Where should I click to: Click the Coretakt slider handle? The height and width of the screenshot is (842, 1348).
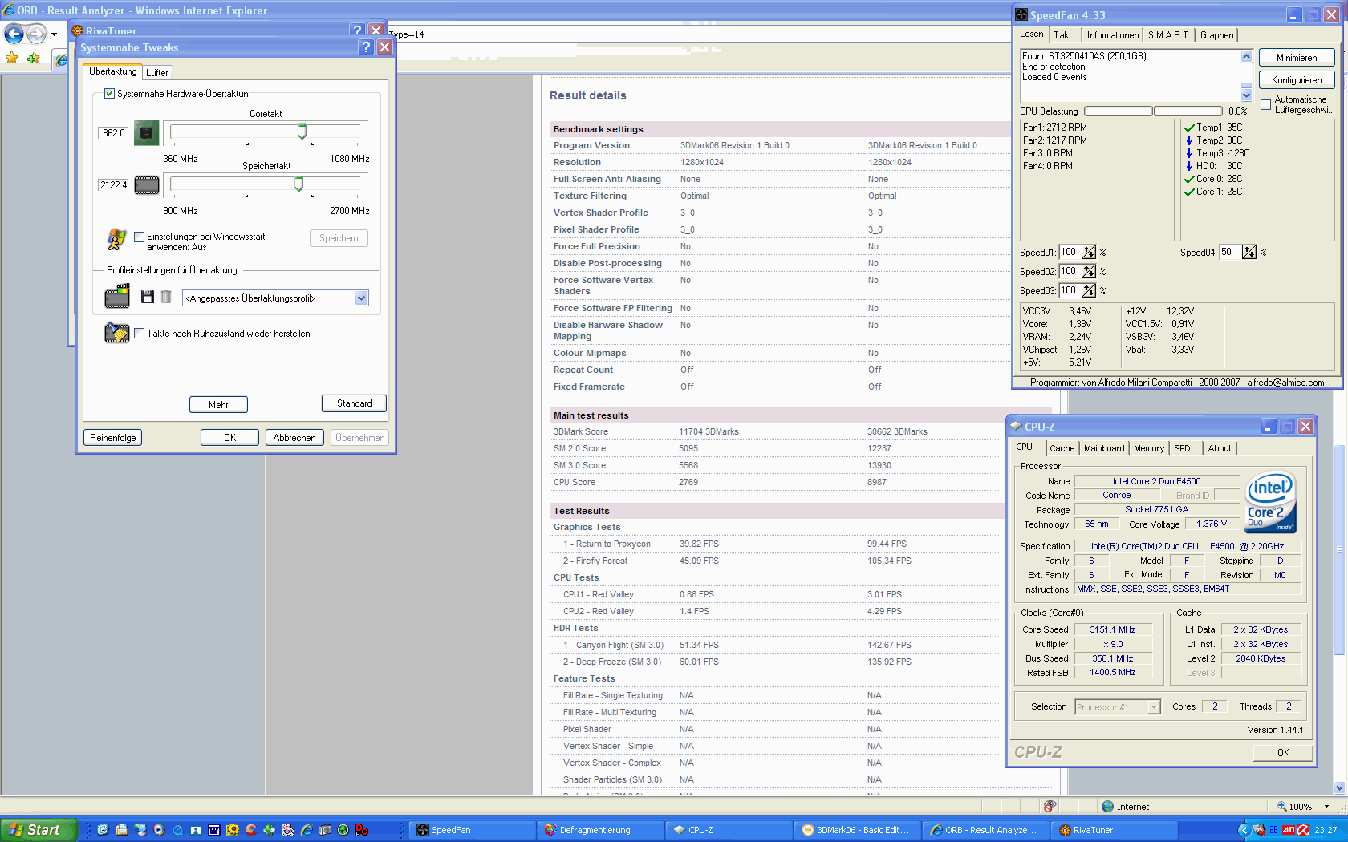[x=302, y=132]
